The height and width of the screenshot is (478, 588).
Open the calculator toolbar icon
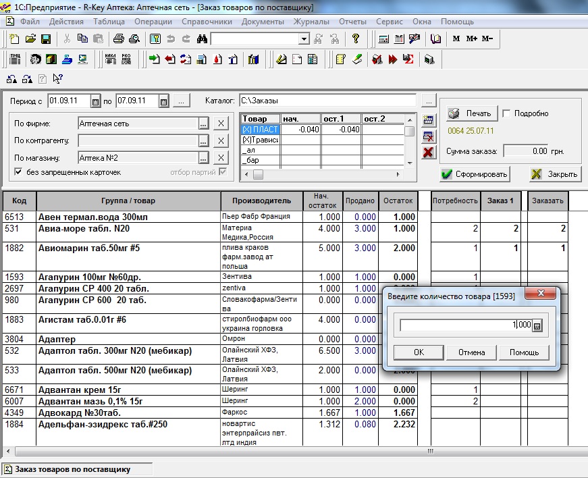pos(383,39)
